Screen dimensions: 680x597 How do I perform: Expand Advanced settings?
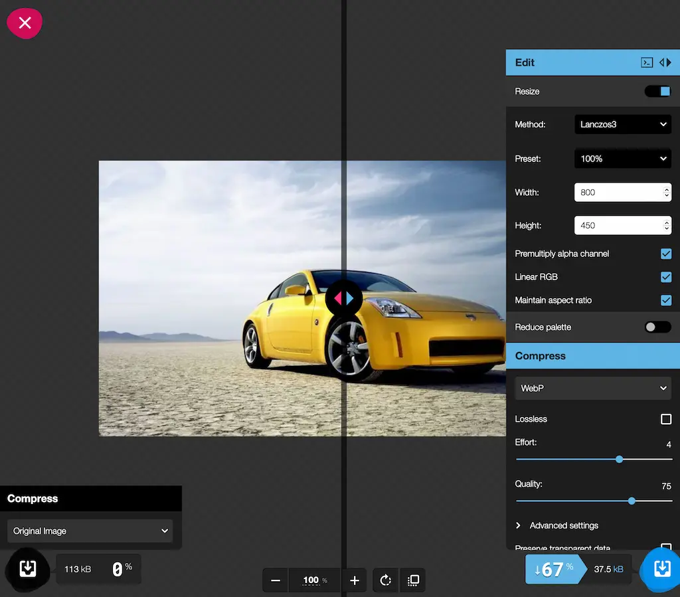[x=557, y=525]
